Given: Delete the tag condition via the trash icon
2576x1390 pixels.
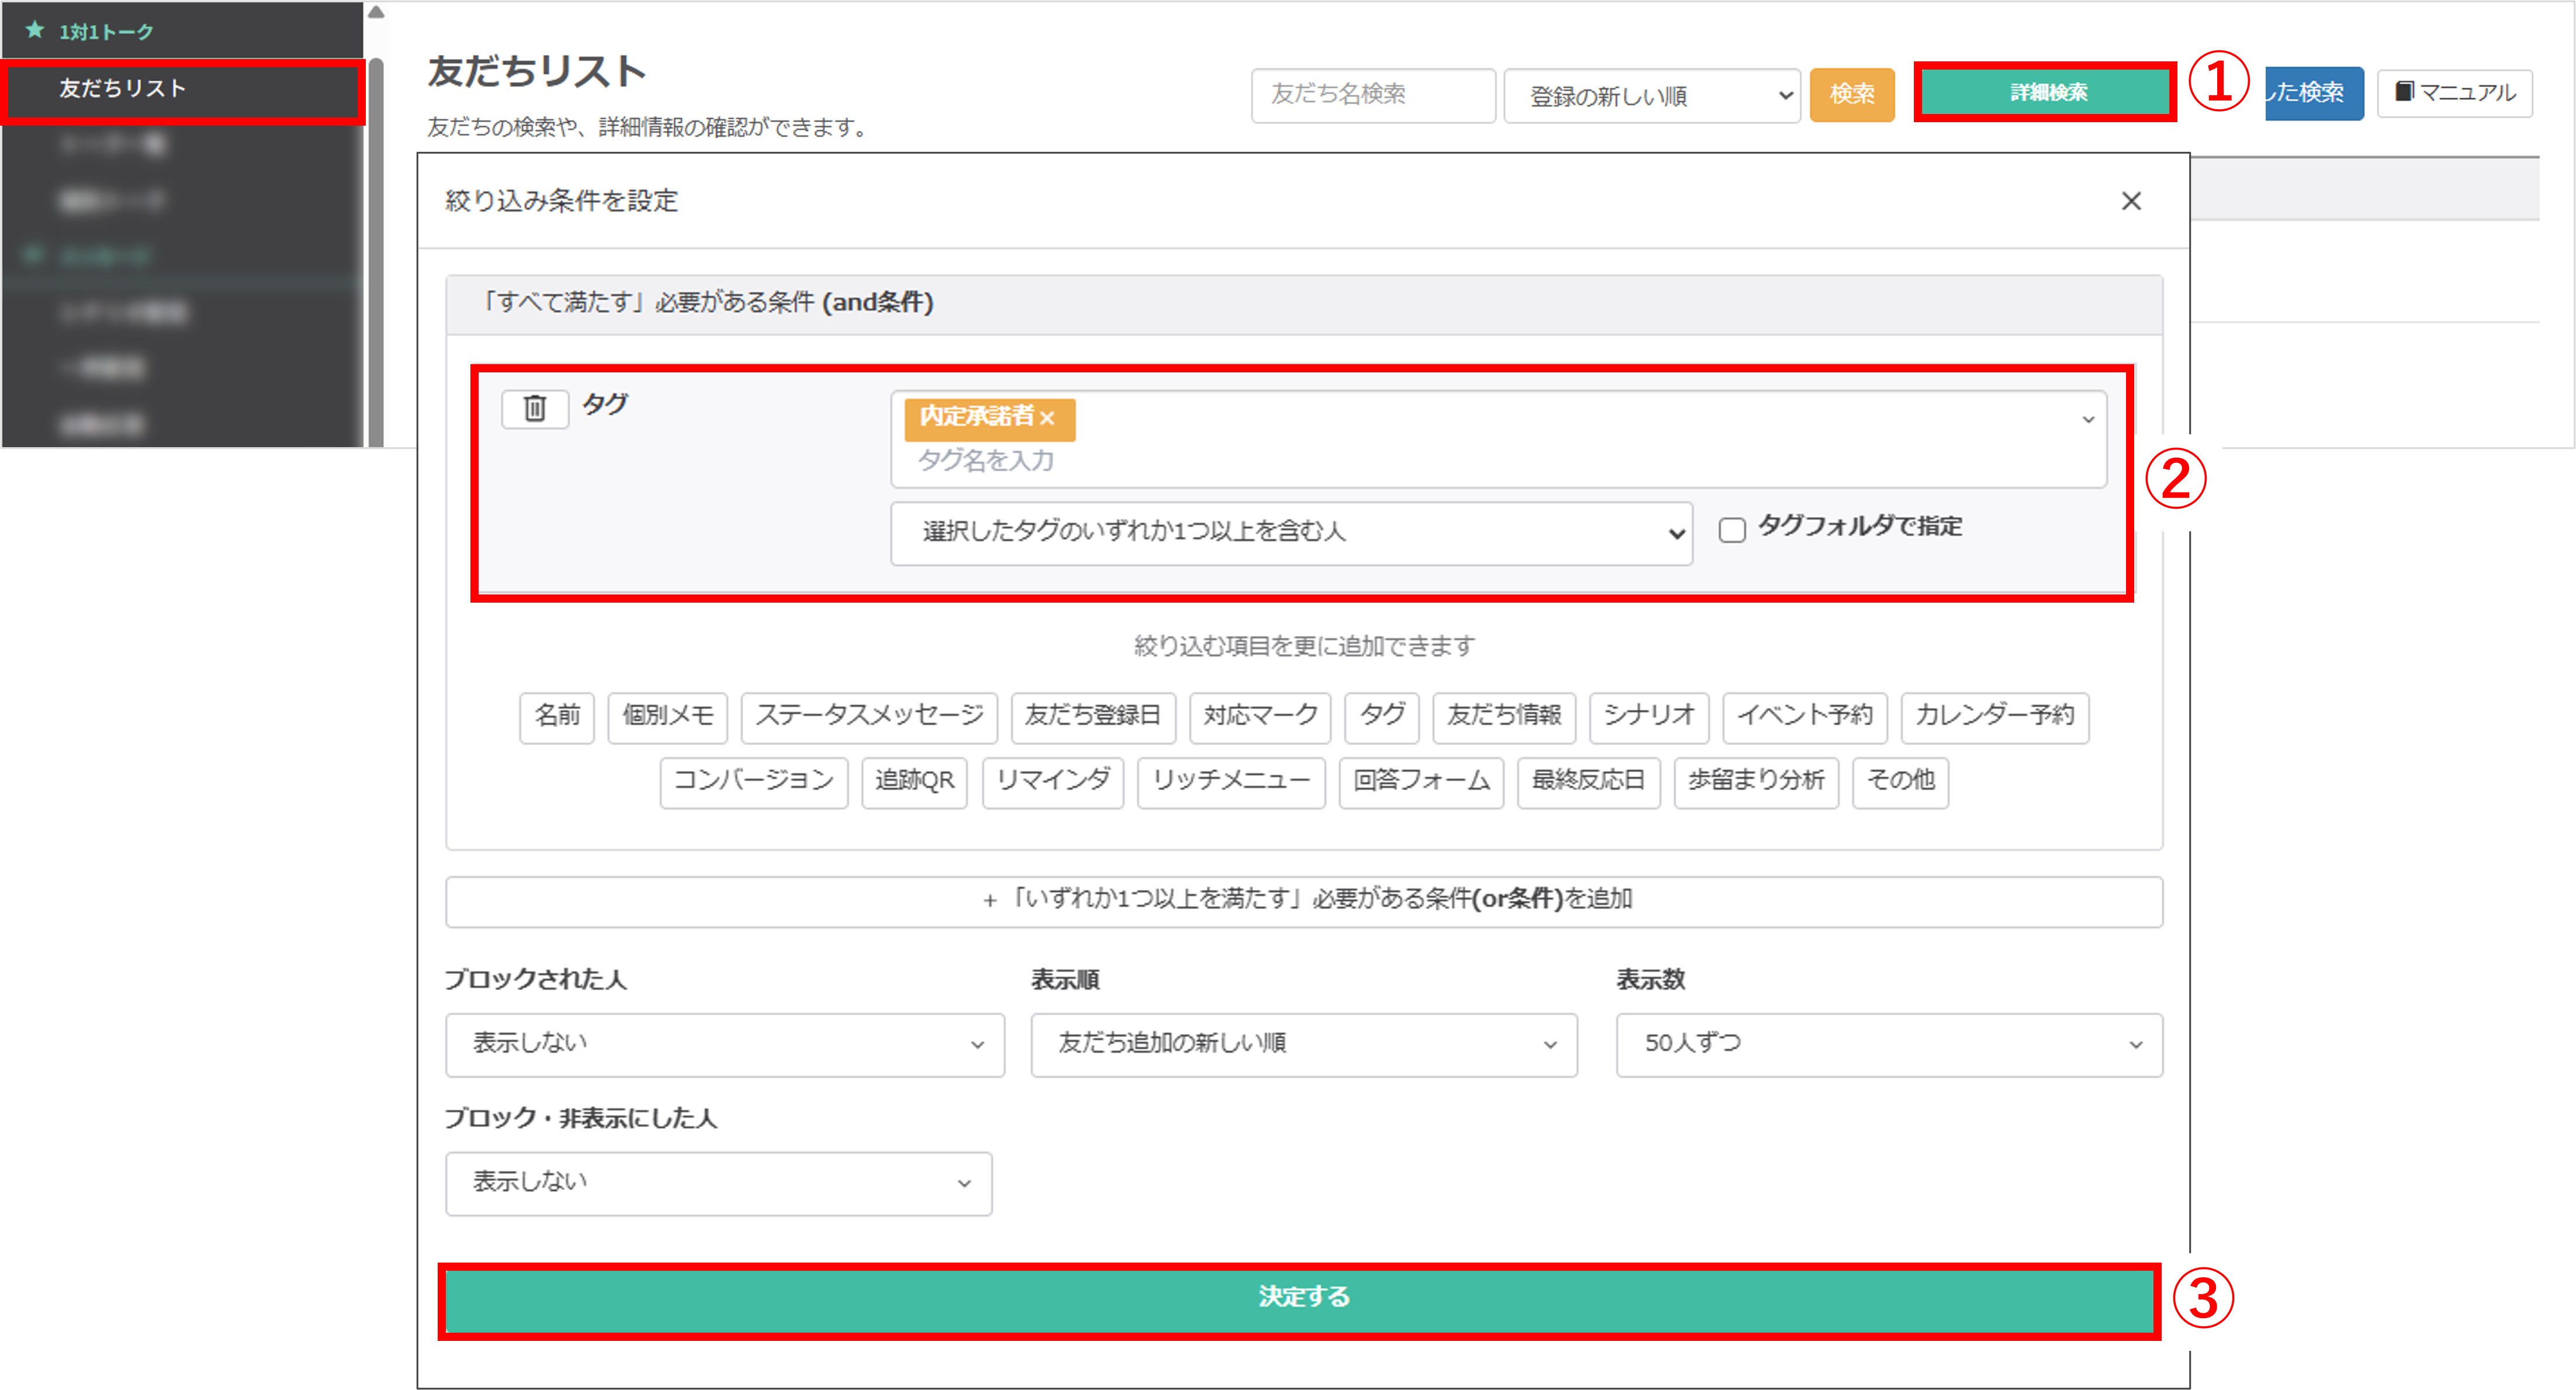Looking at the screenshot, I should 535,409.
